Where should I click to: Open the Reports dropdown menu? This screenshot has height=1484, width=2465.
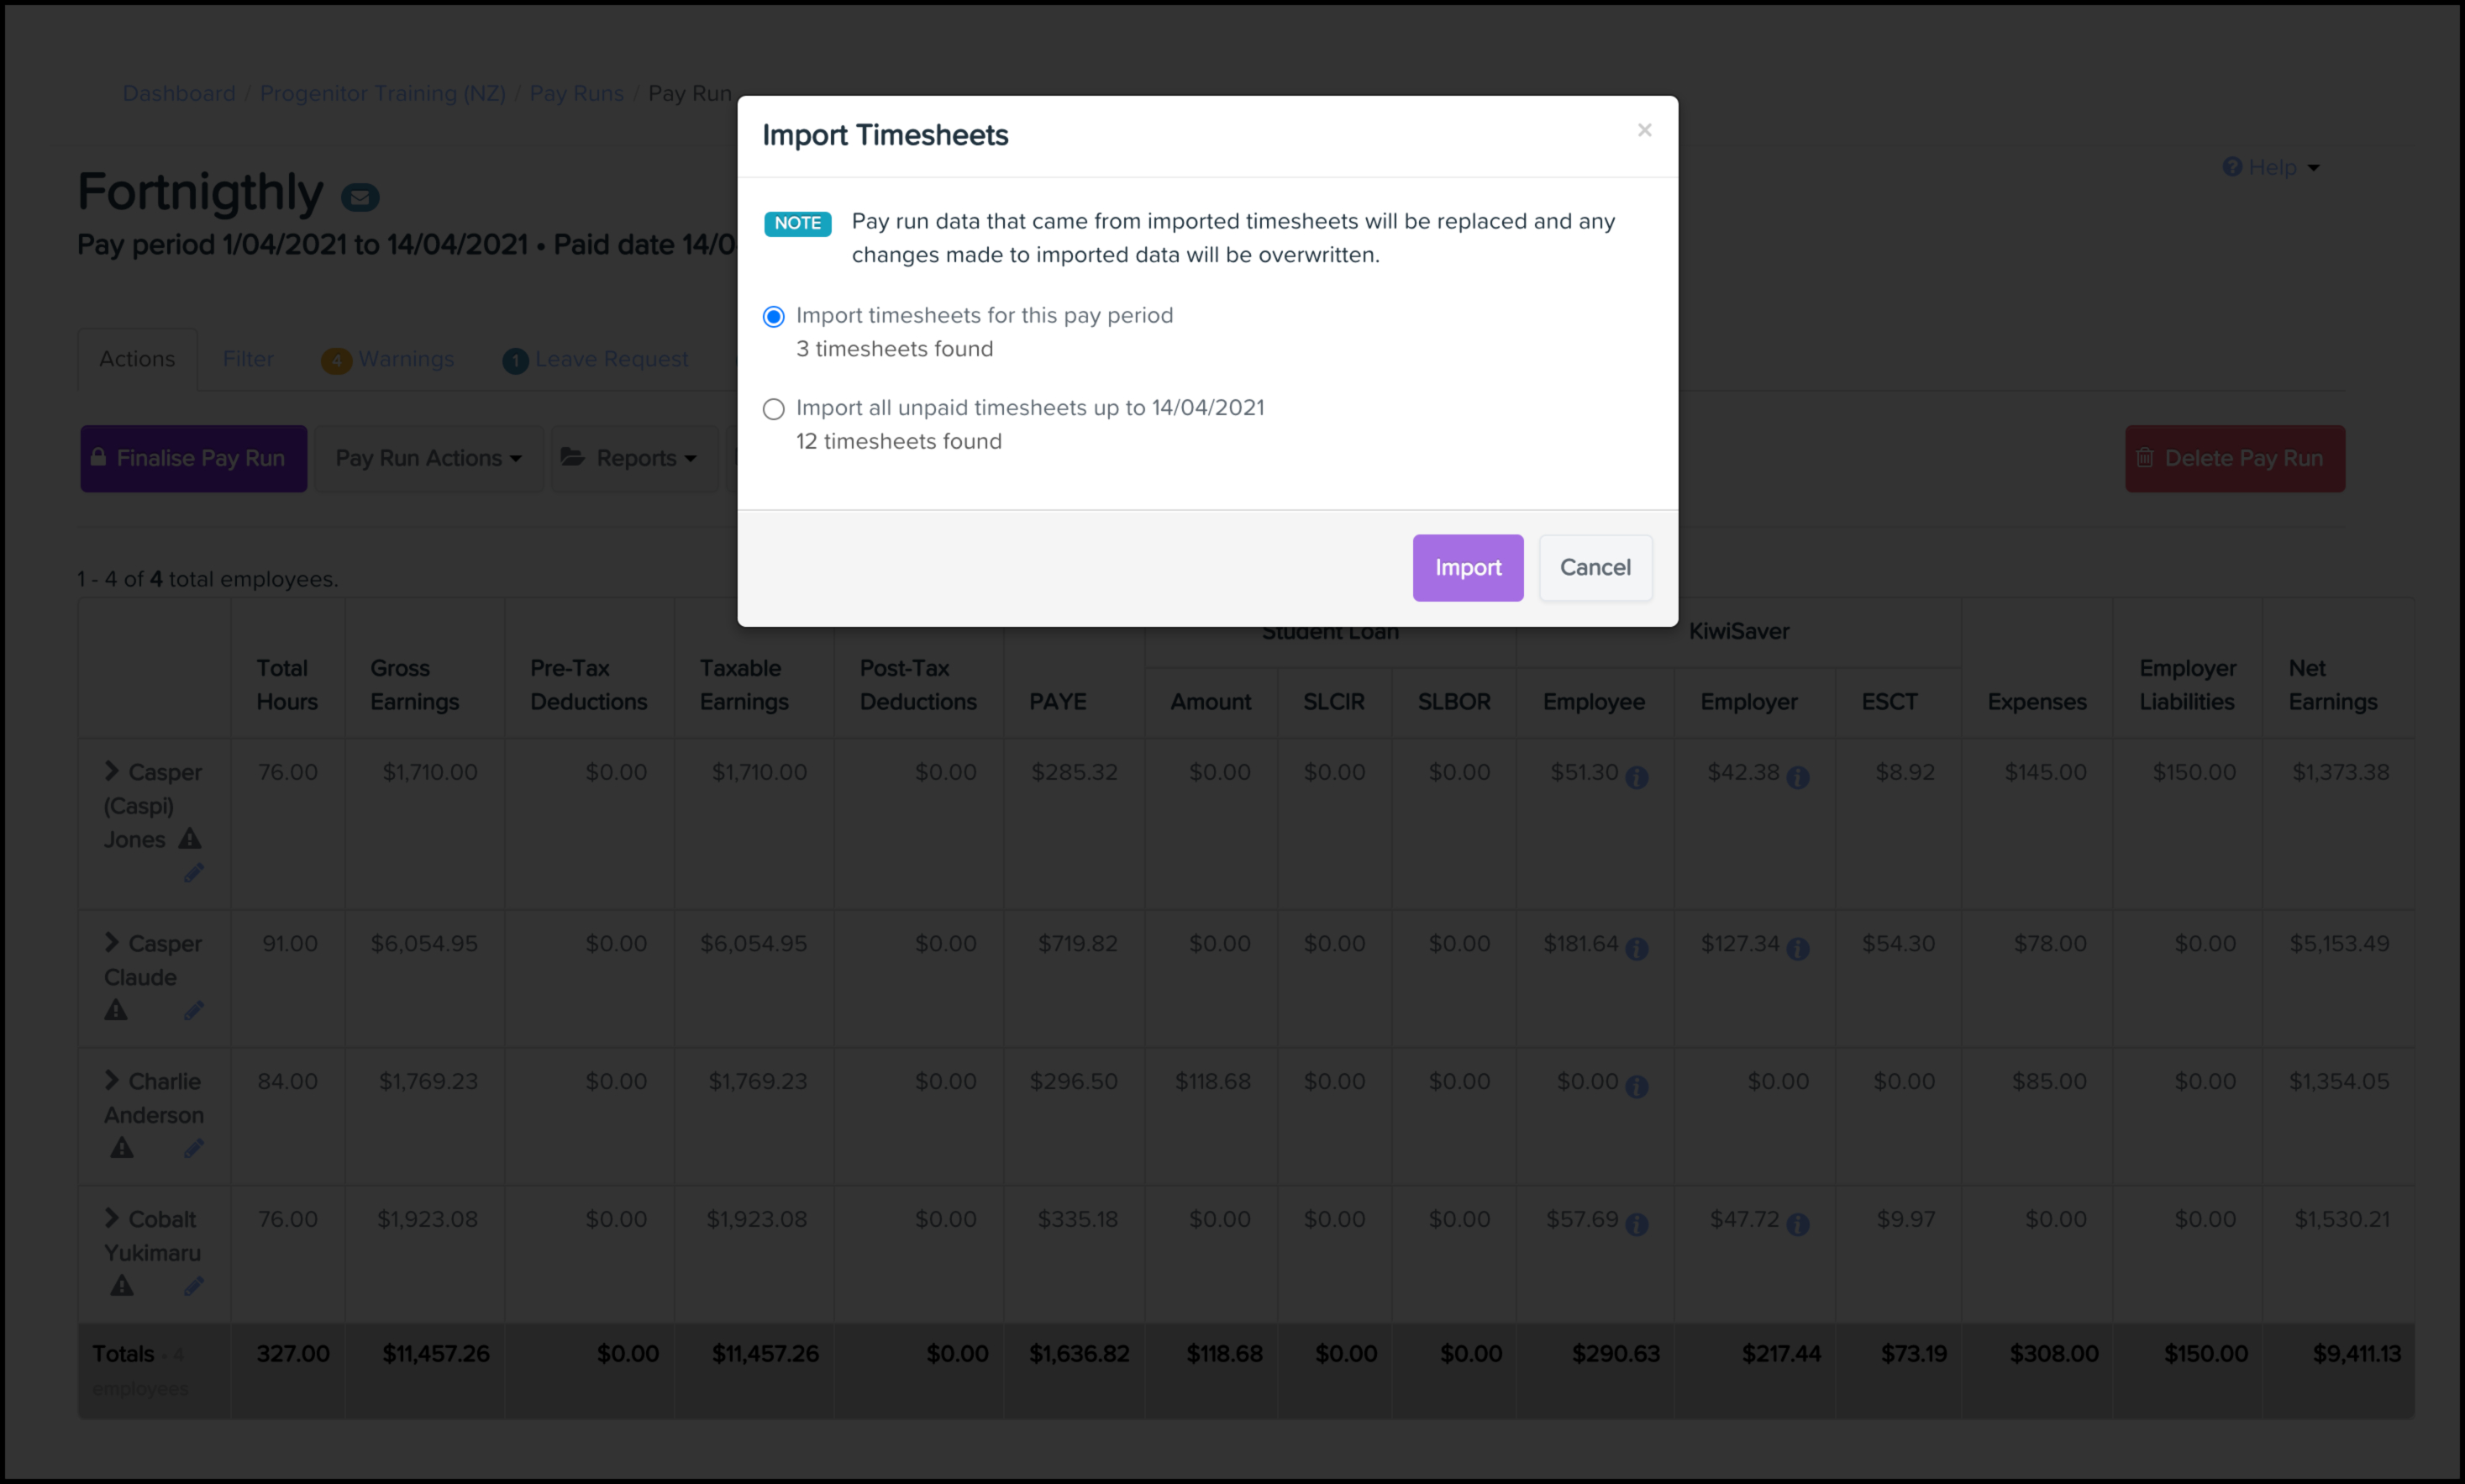pyautogui.click(x=630, y=458)
